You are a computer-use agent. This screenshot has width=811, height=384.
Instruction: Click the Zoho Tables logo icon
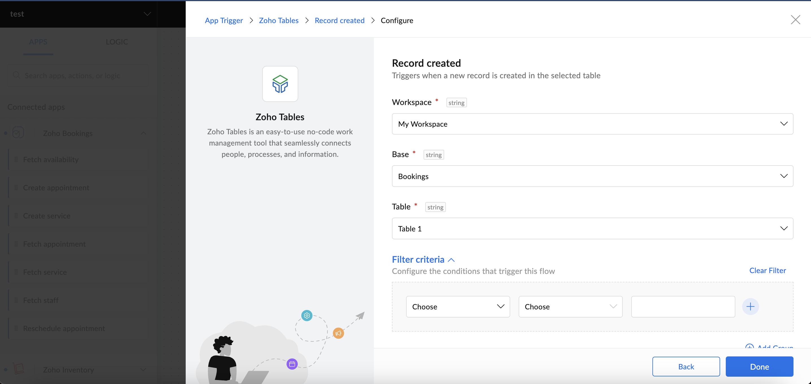click(280, 84)
